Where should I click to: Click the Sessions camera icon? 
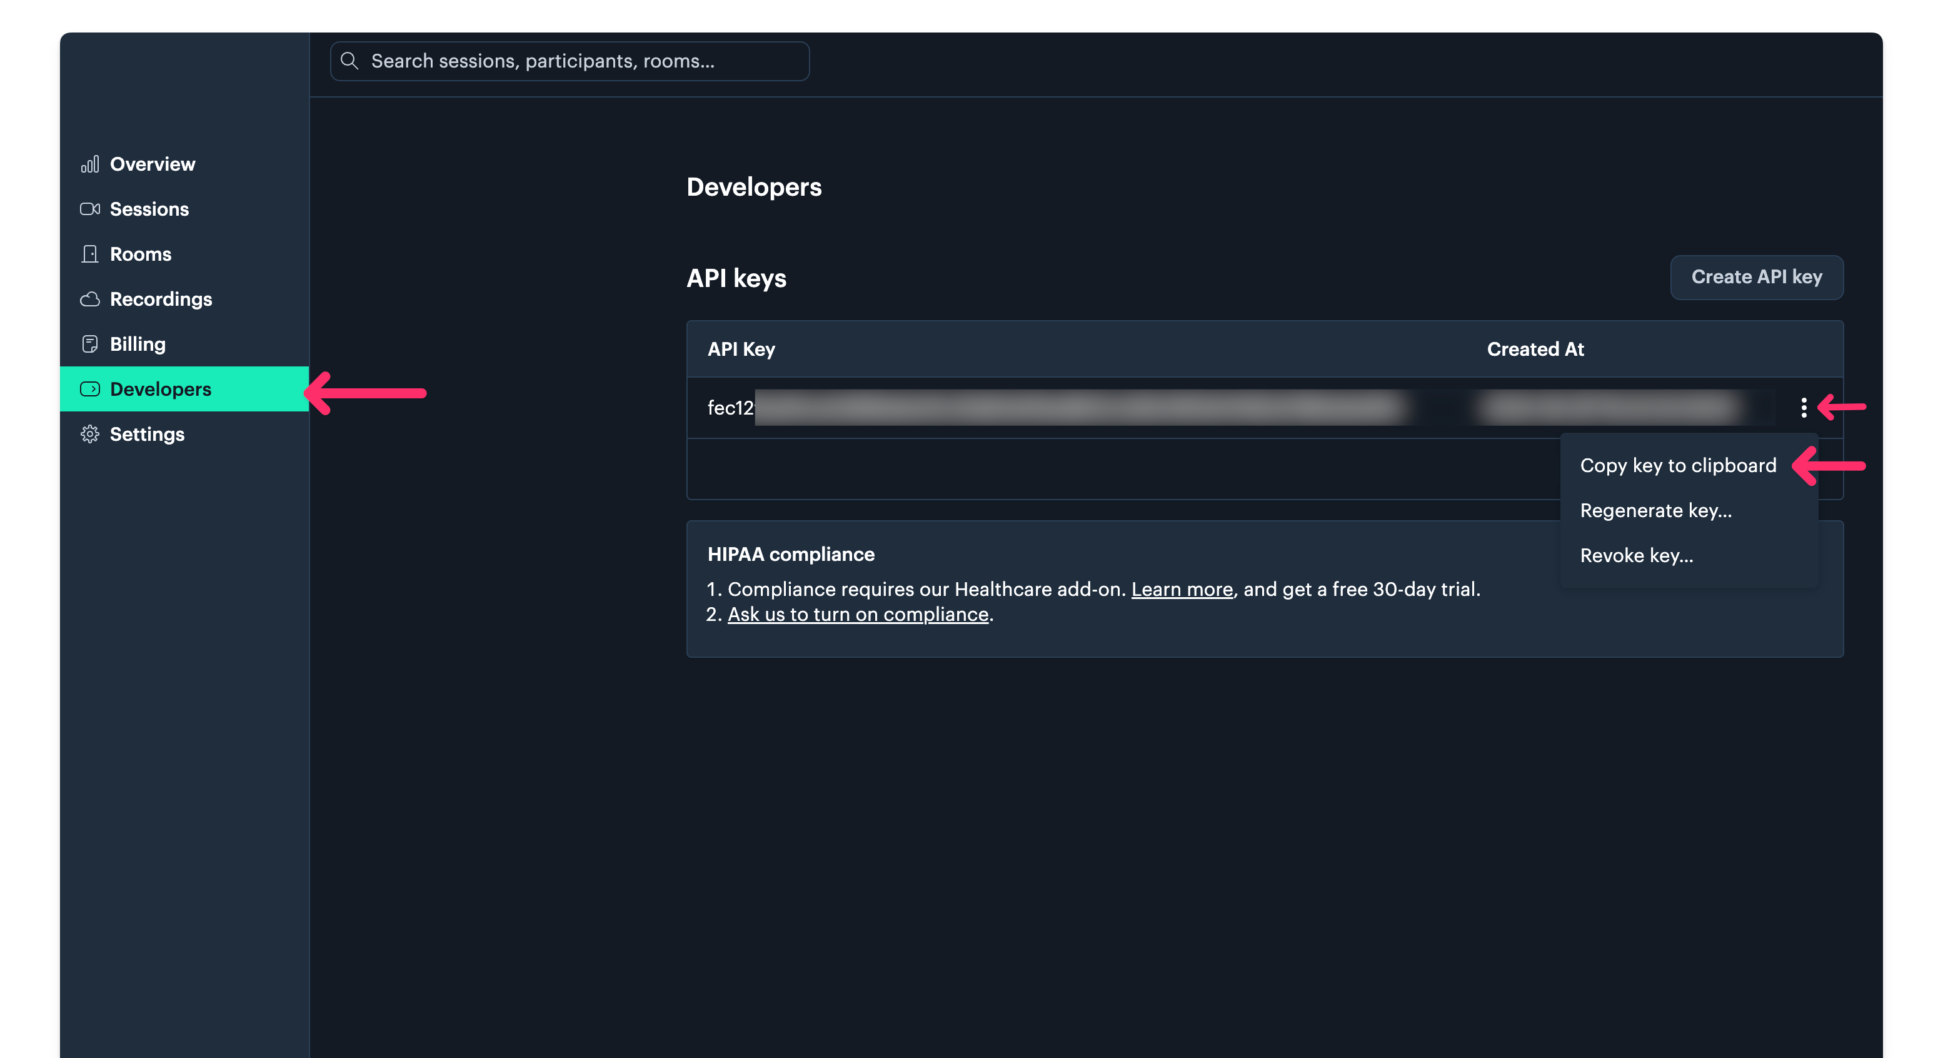[90, 209]
